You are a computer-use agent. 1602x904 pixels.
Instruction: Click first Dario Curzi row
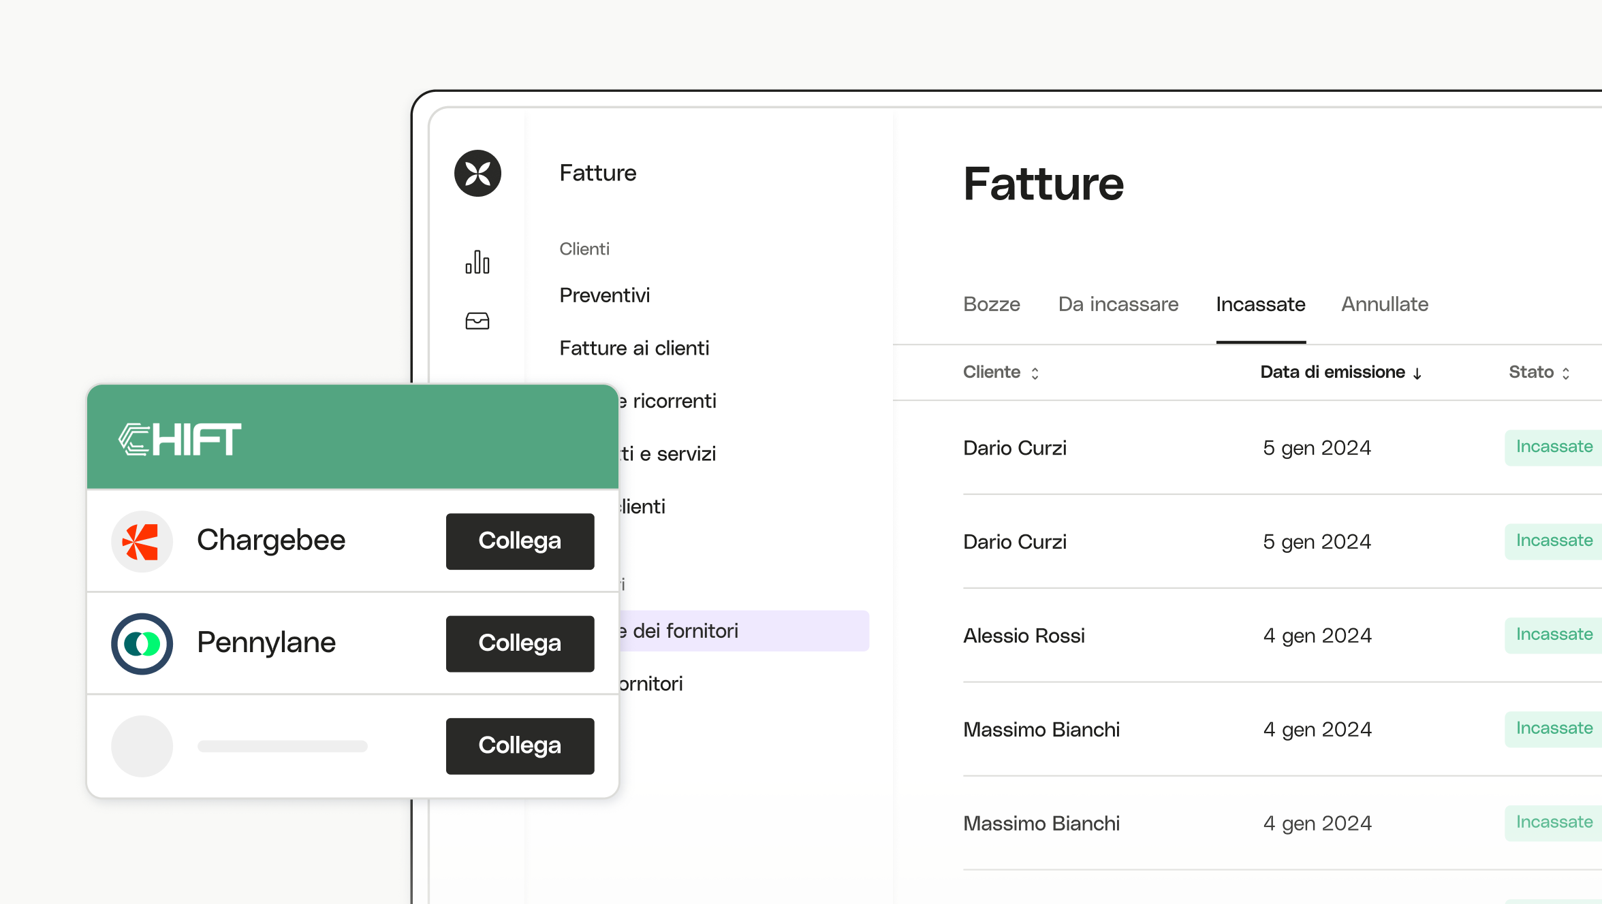(x=1283, y=448)
